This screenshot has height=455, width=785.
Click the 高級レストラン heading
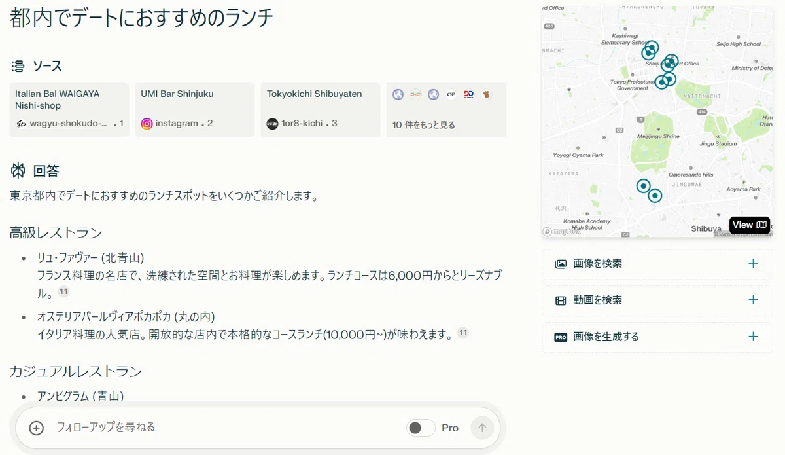point(56,232)
